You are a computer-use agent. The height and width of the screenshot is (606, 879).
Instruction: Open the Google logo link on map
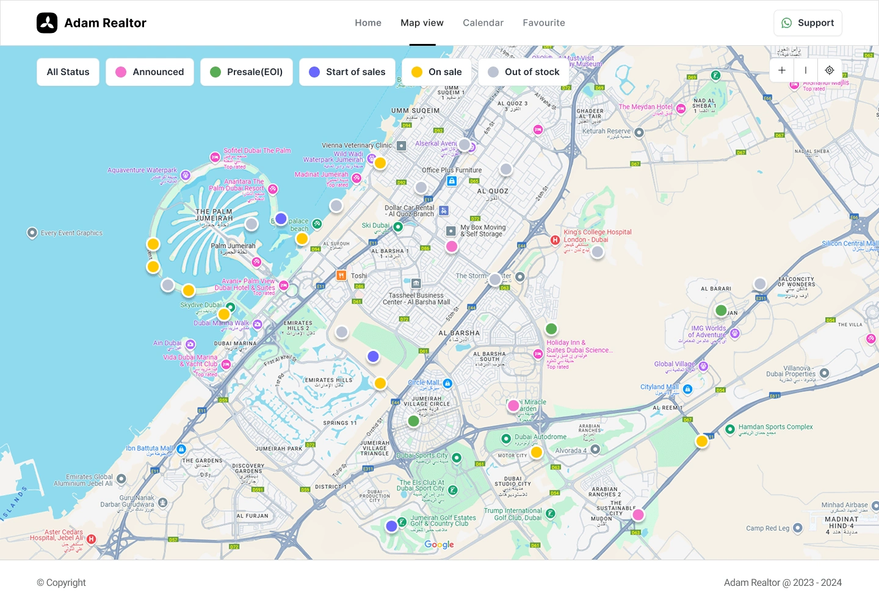pyautogui.click(x=440, y=544)
